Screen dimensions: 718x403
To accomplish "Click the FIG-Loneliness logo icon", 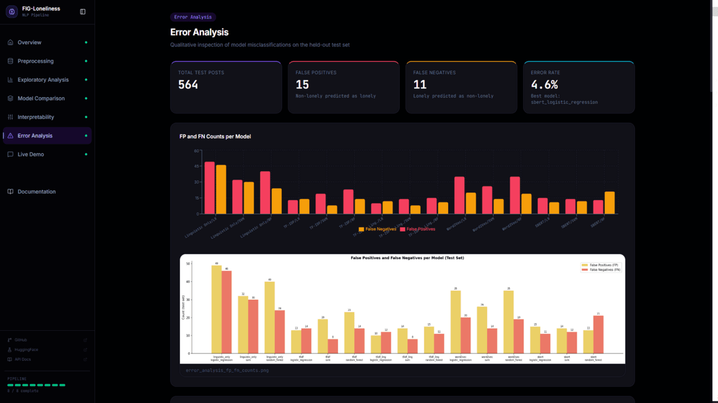I will [12, 12].
